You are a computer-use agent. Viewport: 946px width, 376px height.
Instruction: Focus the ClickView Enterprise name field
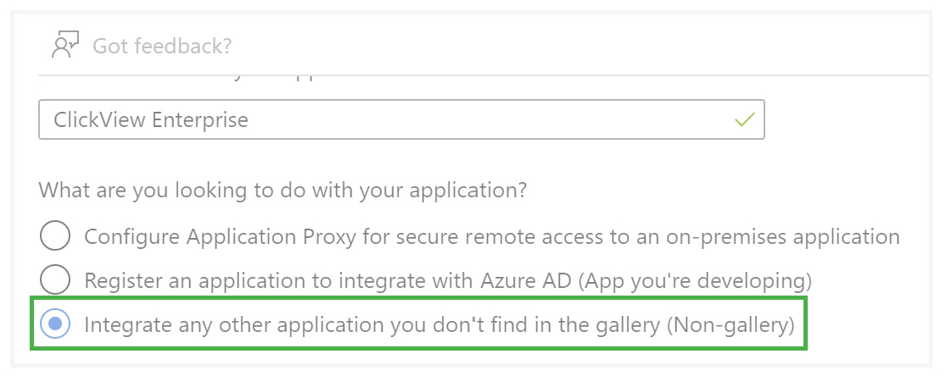[401, 119]
